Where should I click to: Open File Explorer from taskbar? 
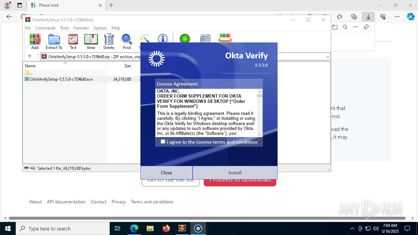coord(150,228)
